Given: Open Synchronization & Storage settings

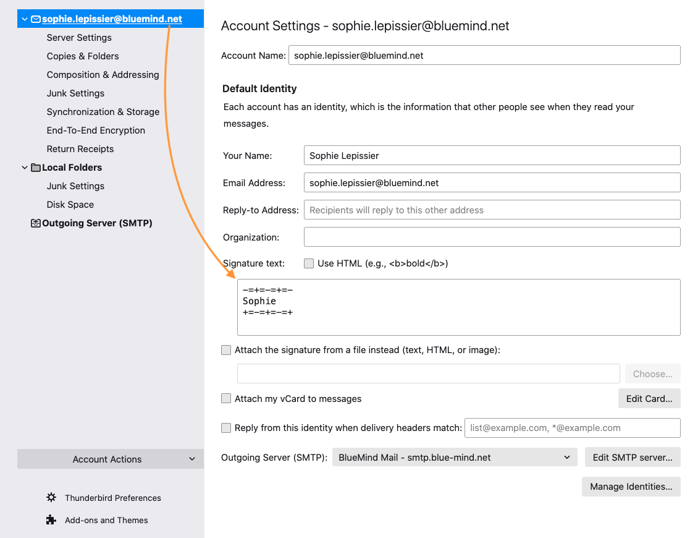Looking at the screenshot, I should [103, 112].
